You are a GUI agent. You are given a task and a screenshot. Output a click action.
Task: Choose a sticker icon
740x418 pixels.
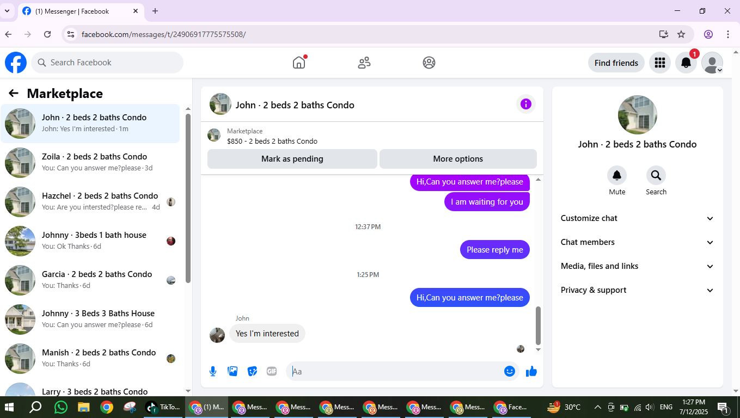[x=252, y=371]
